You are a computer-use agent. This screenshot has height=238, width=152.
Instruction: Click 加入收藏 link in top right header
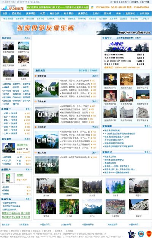tap(145, 2)
